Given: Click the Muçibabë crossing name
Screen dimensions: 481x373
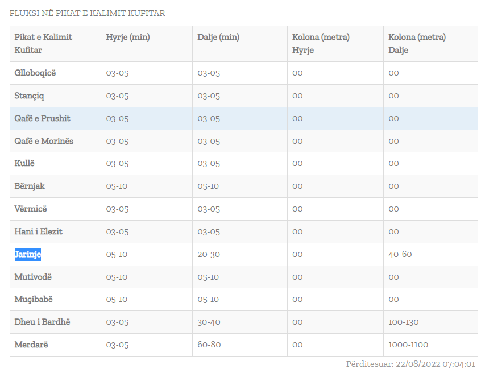Looking at the screenshot, I should (x=34, y=299).
